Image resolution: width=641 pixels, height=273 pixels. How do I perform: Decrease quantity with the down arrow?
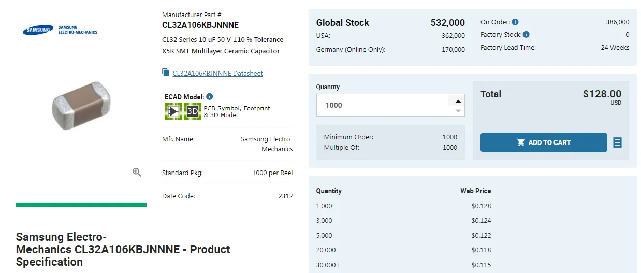(x=458, y=110)
